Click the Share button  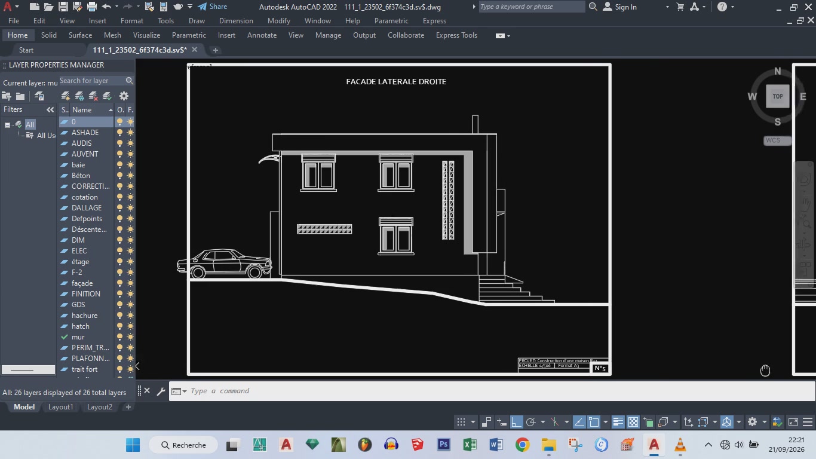coord(213,7)
